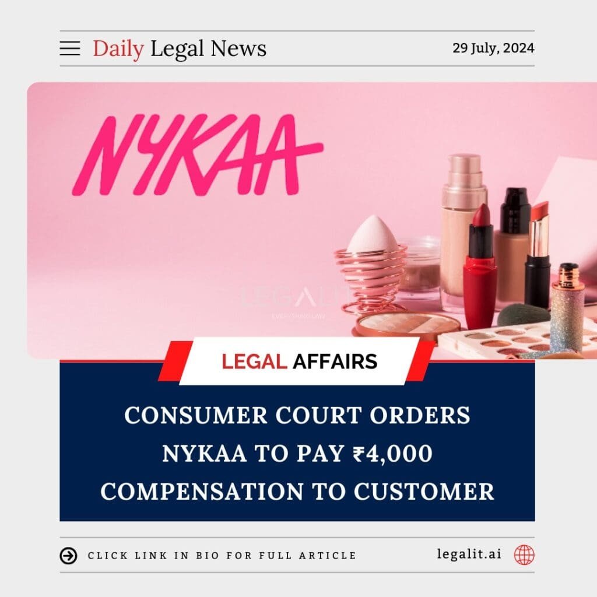Click the 29 July, 2024 date

tap(493, 48)
